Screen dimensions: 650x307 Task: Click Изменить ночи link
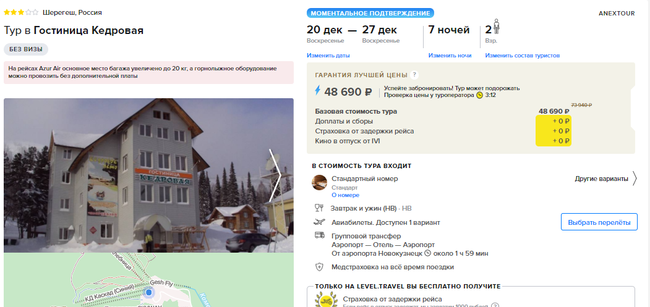450,56
